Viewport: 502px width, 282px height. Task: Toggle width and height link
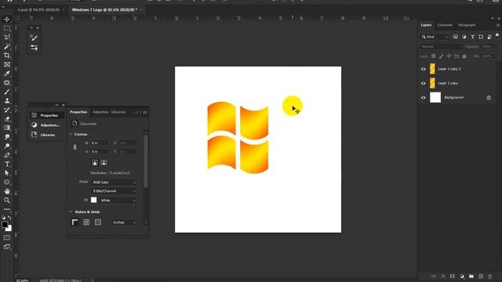pyautogui.click(x=75, y=147)
